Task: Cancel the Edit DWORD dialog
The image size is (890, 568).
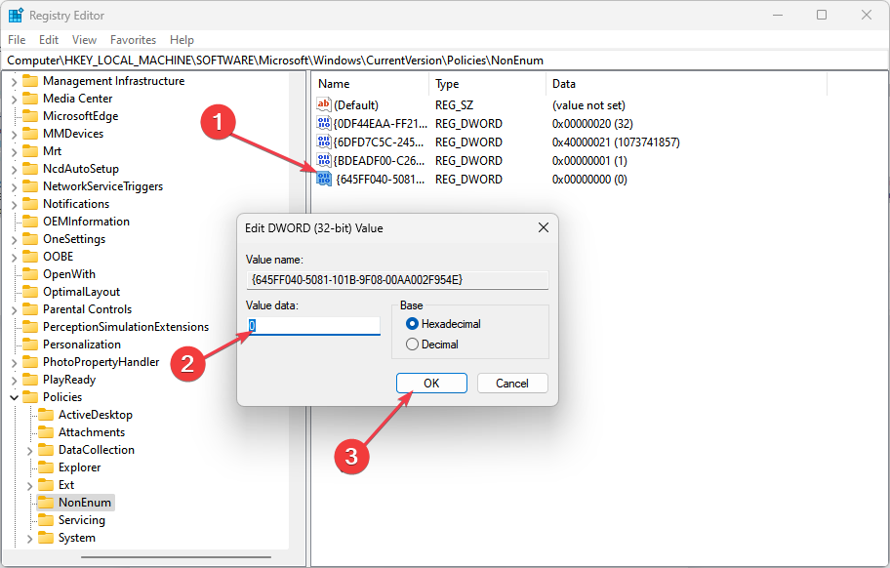Action: coord(512,383)
